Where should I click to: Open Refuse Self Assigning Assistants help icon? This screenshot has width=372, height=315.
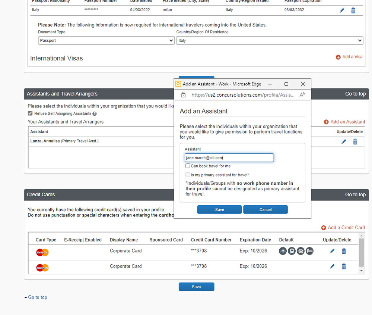(95, 113)
